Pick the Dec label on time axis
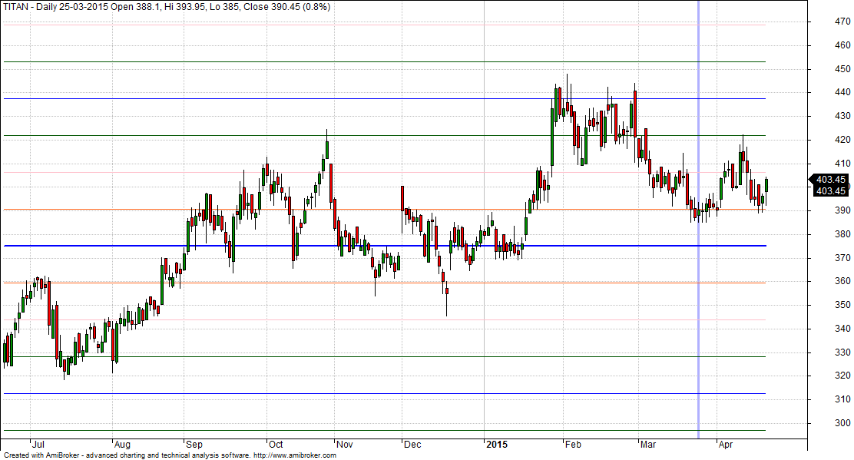 pyautogui.click(x=412, y=444)
